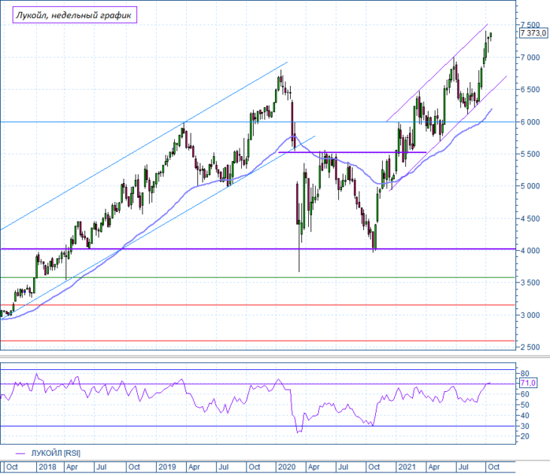The width and height of the screenshot is (550, 474).
Task: Click the 4 000 price axis label
Action: coord(530,250)
